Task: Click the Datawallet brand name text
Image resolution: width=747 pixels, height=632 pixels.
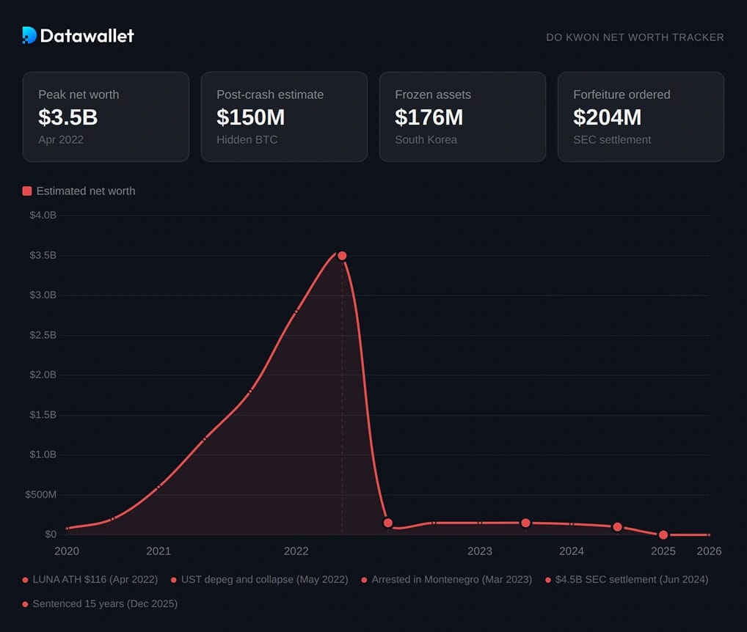Action: (87, 36)
